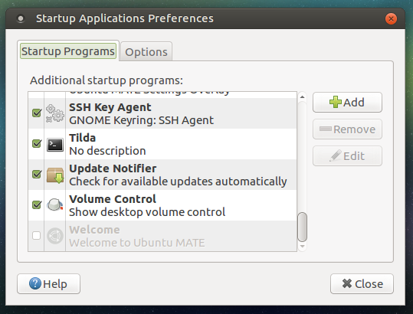The width and height of the screenshot is (413, 314).
Task: Select the Volume Control list entry
Action: 162,205
